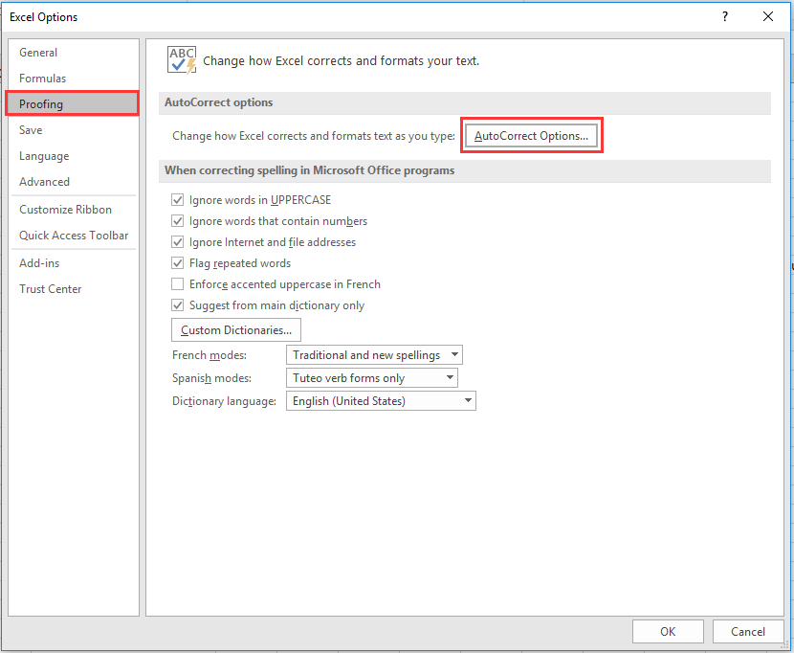Open the Trust Center category
794x653 pixels.
point(51,289)
